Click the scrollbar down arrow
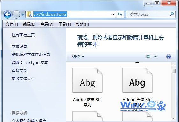Viewport: 179px width, 122px height. 174,118
